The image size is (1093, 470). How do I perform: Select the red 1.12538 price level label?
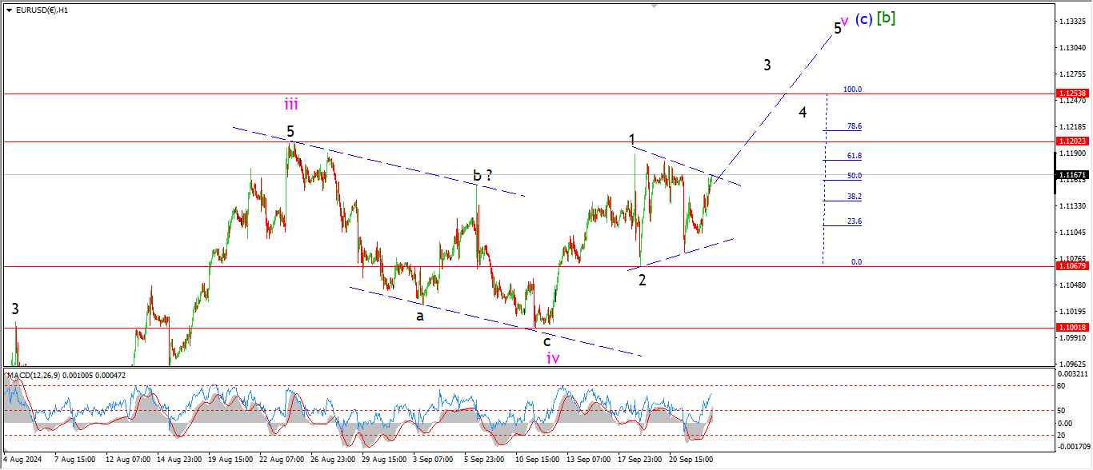click(x=1074, y=94)
